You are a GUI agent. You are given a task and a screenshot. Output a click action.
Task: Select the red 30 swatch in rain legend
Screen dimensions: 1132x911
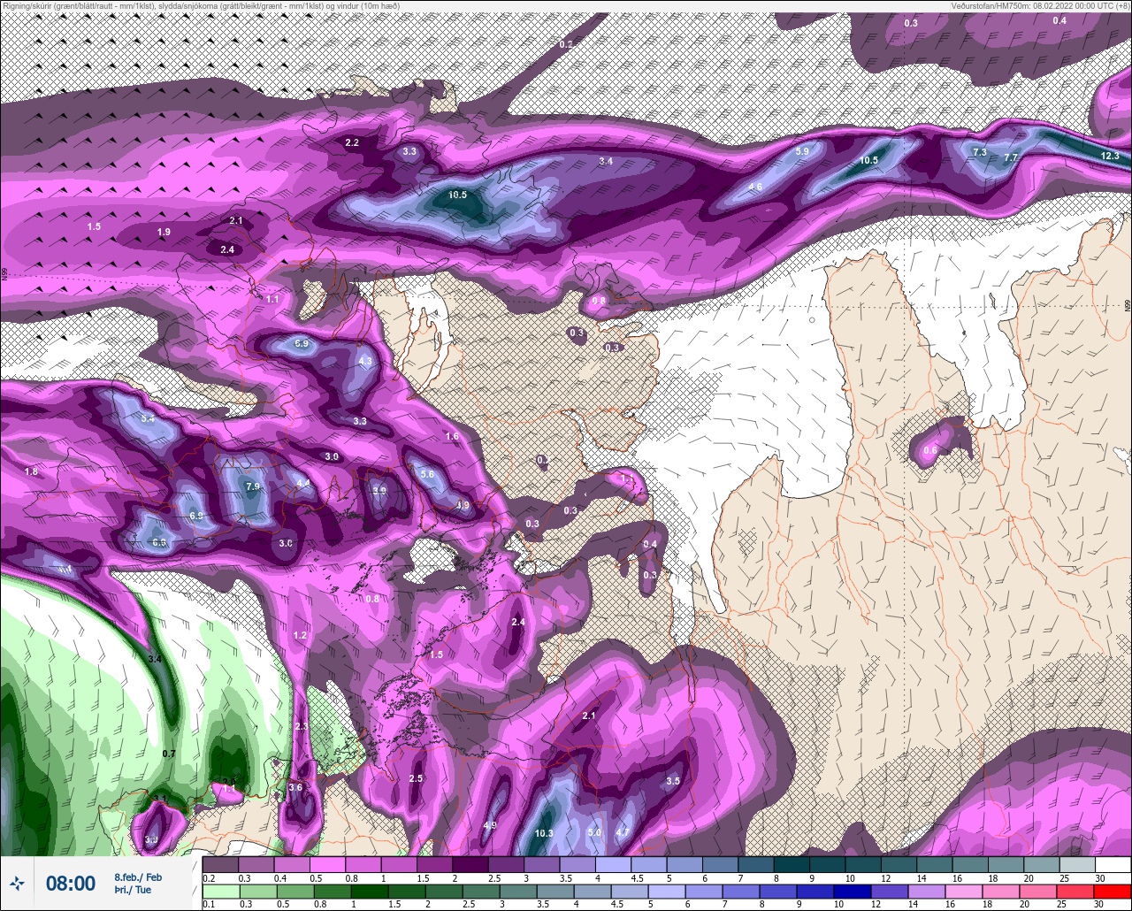click(x=1113, y=891)
